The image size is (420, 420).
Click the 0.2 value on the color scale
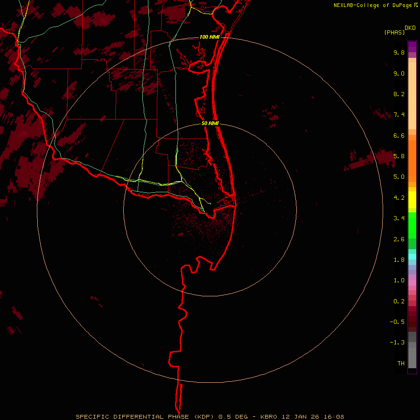click(399, 301)
